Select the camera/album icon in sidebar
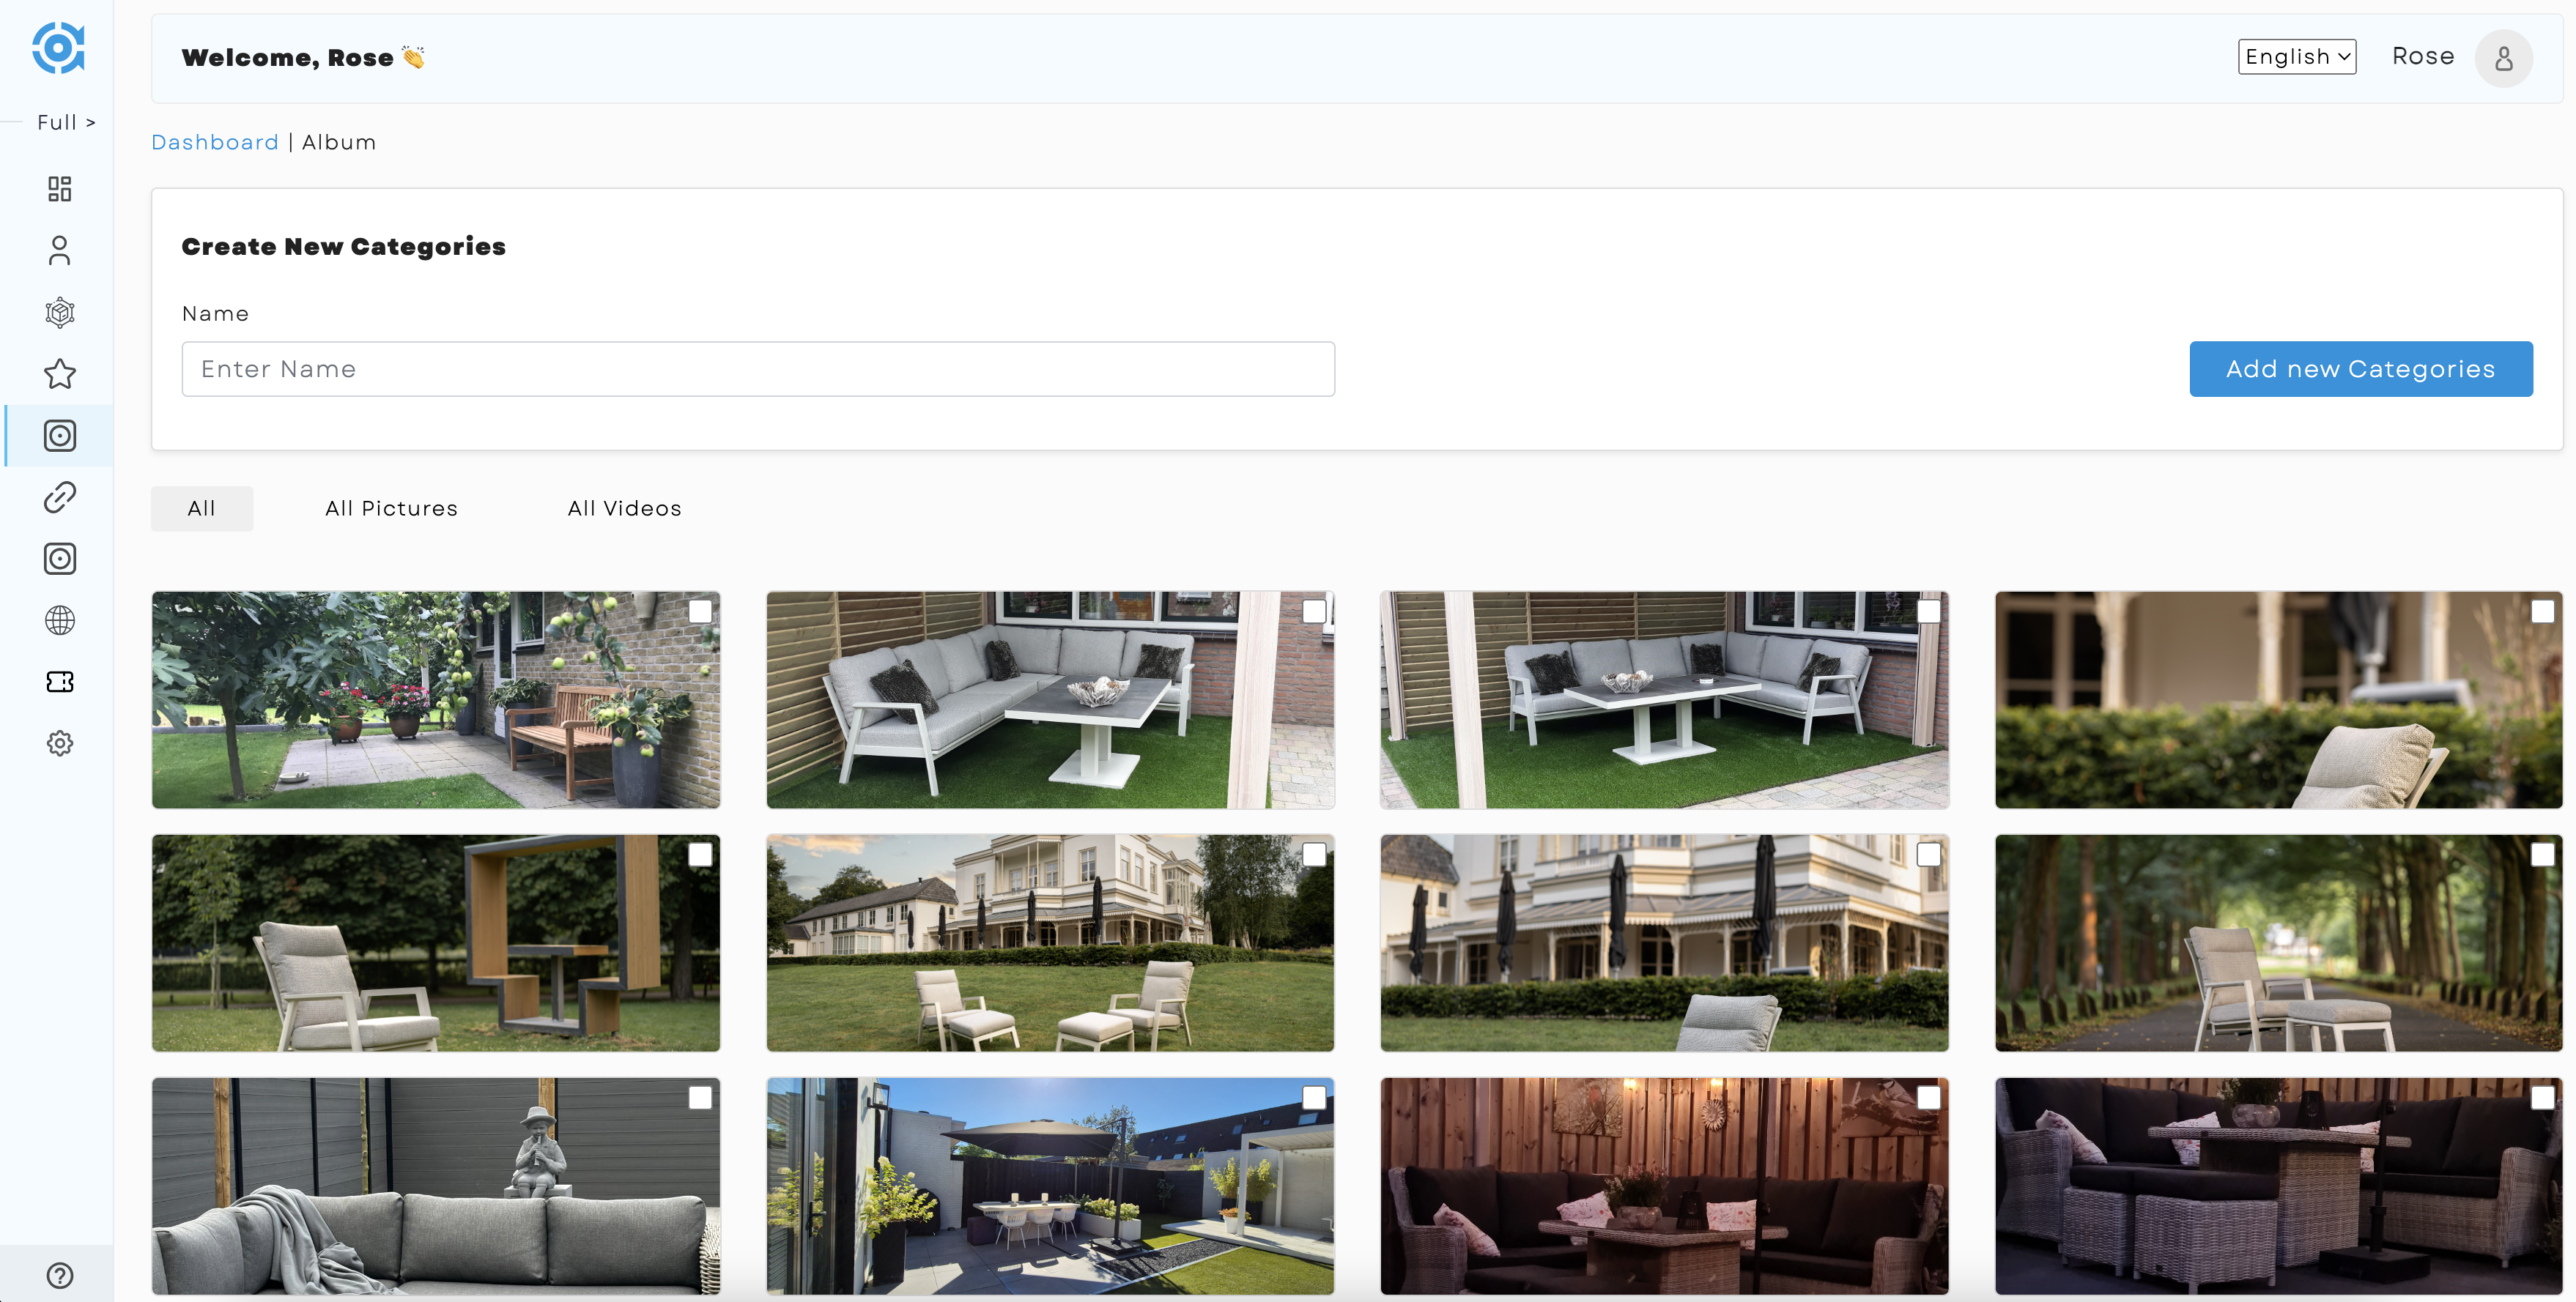 pos(58,434)
